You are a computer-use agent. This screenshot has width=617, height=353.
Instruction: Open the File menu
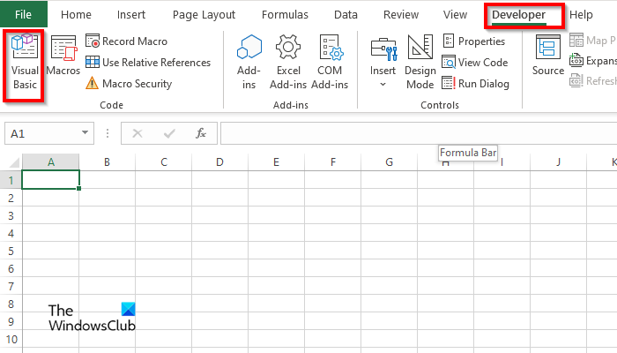pos(24,15)
